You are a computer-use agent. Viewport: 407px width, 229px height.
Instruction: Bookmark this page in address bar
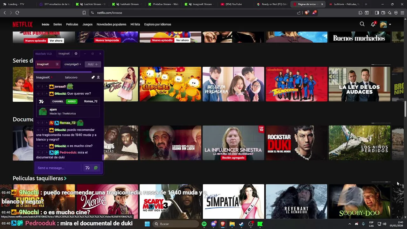[x=84, y=13]
